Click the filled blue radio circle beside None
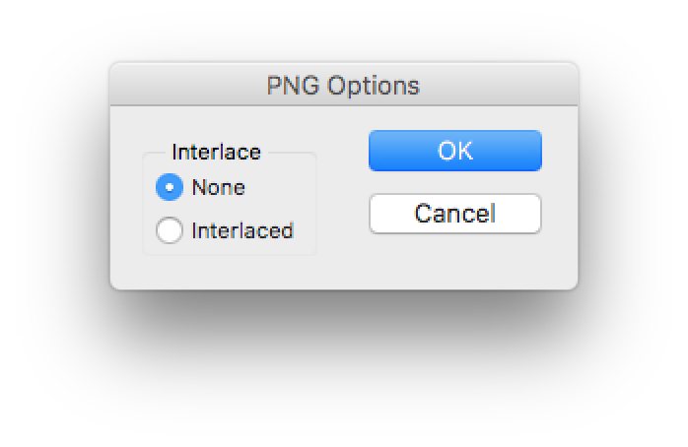688x447 pixels. 170,187
